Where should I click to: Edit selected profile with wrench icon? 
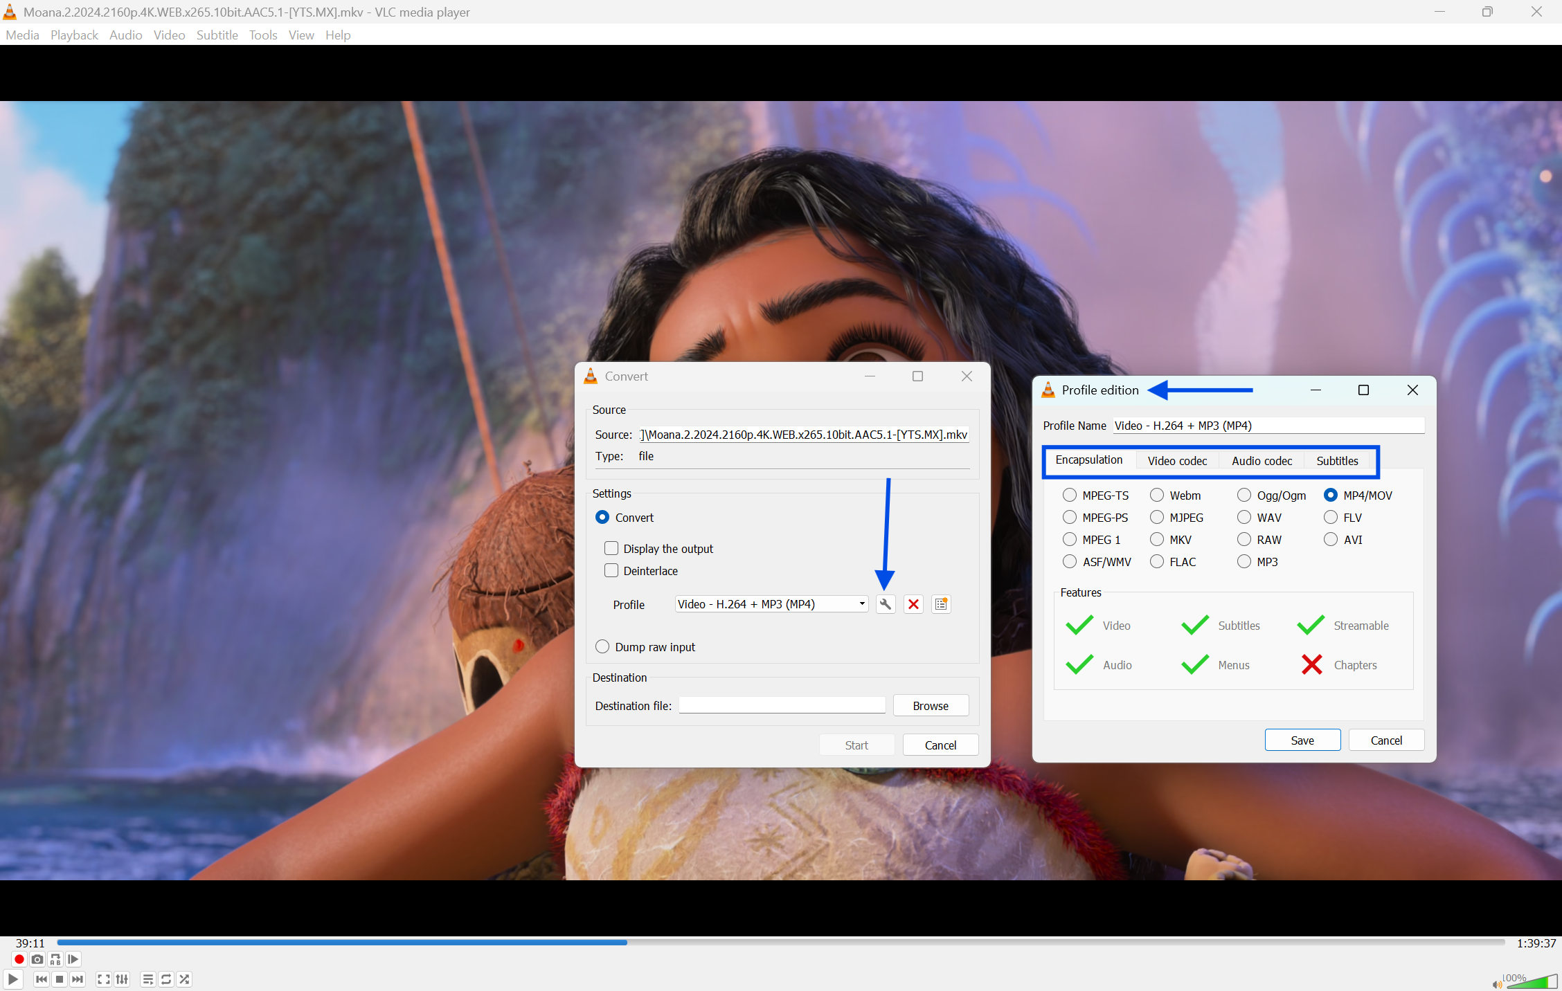pyautogui.click(x=885, y=604)
